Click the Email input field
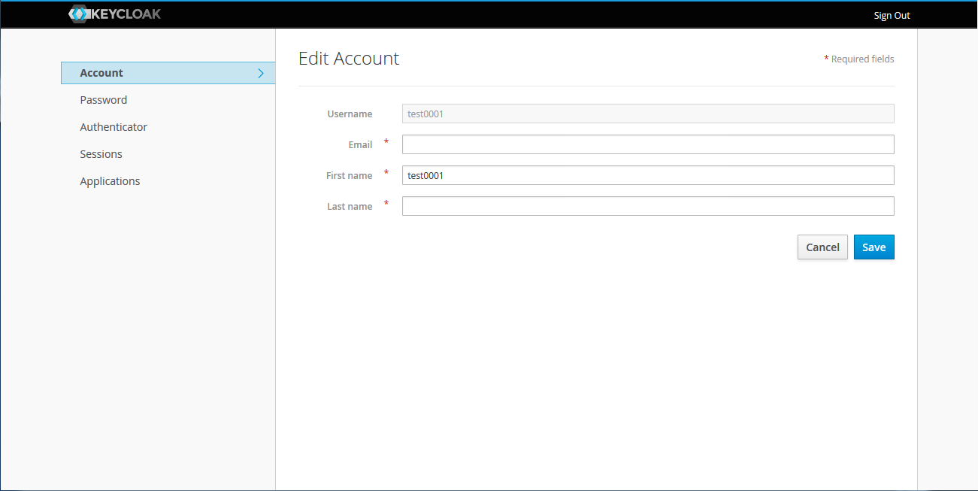Viewport: 978px width, 491px height. [x=648, y=144]
